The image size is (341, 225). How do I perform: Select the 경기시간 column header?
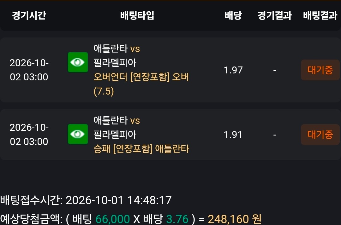29,15
